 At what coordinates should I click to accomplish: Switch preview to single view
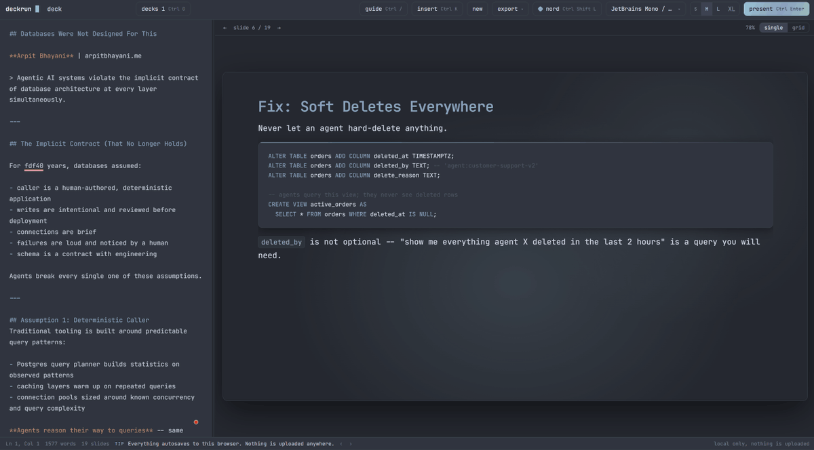773,28
